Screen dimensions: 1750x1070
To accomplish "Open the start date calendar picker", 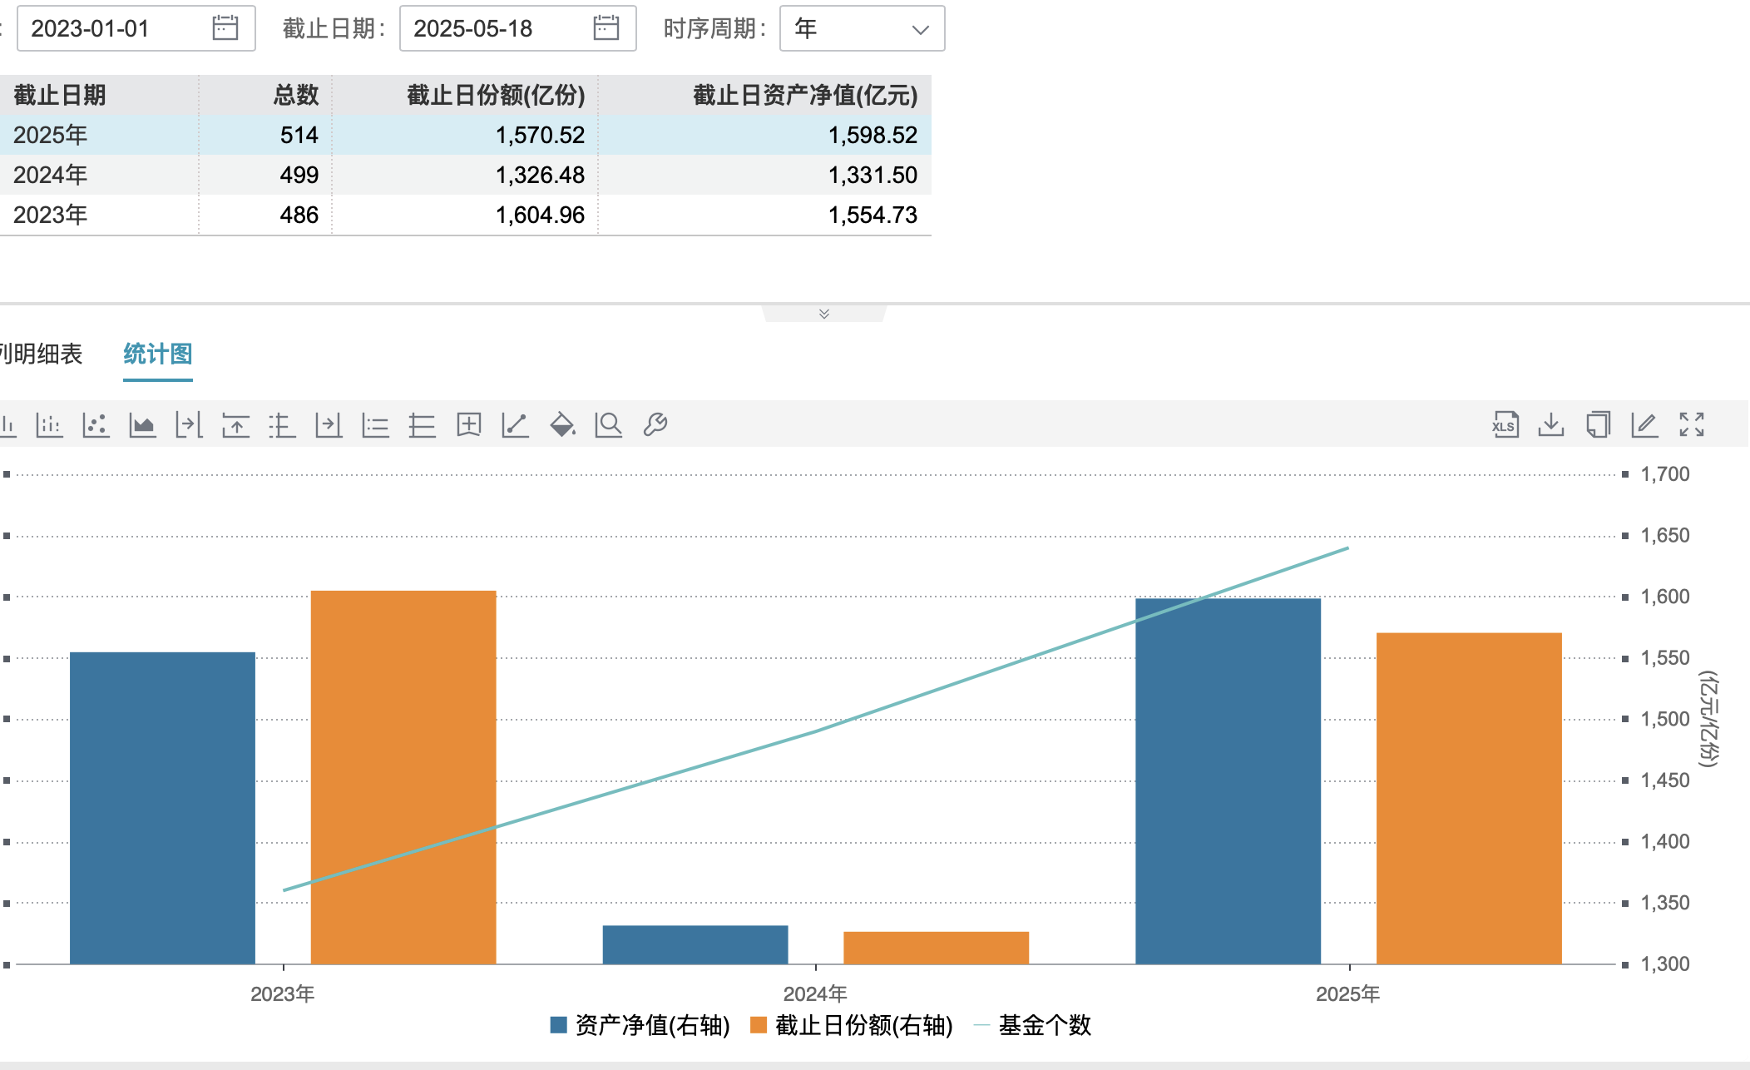I will pyautogui.click(x=220, y=27).
